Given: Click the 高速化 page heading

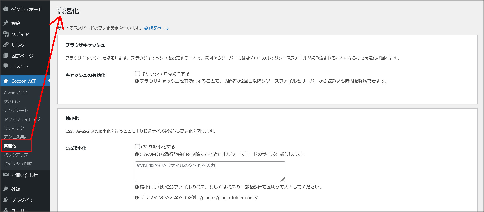Looking at the screenshot, I should [x=68, y=11].
